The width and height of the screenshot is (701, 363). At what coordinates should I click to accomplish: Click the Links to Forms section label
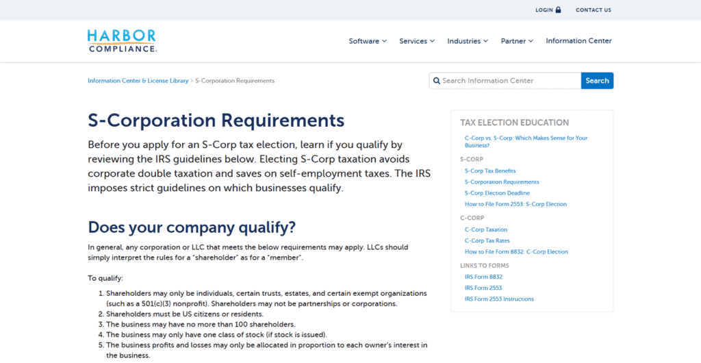tap(484, 266)
